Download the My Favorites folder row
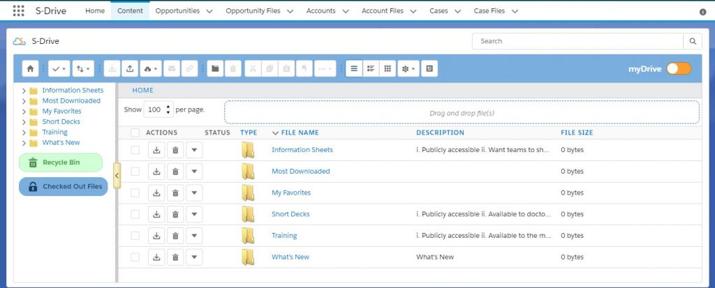The image size is (715, 288). pyautogui.click(x=156, y=192)
